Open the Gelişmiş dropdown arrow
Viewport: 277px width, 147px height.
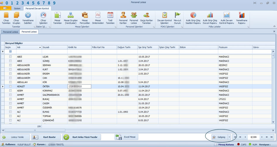pyautogui.click(x=229, y=137)
